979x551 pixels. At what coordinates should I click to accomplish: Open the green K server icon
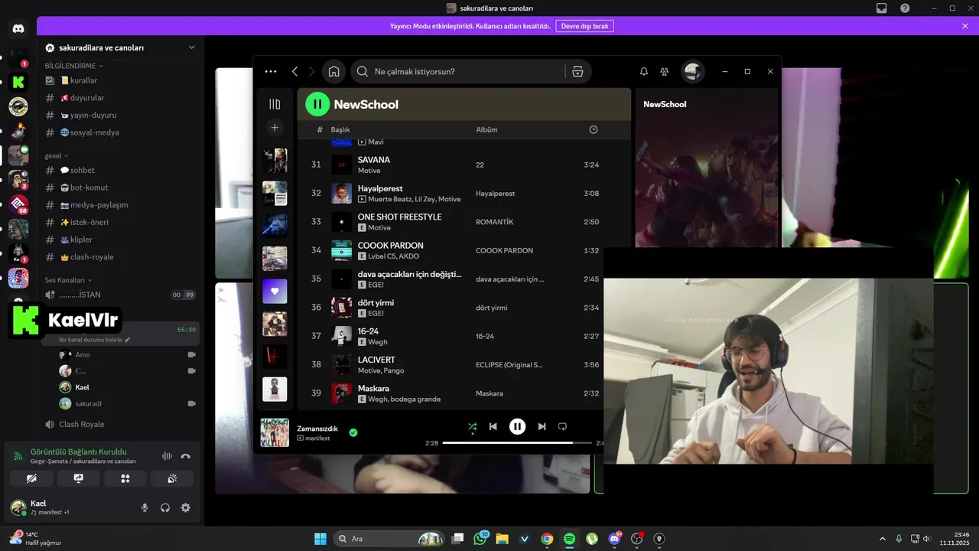(x=18, y=82)
